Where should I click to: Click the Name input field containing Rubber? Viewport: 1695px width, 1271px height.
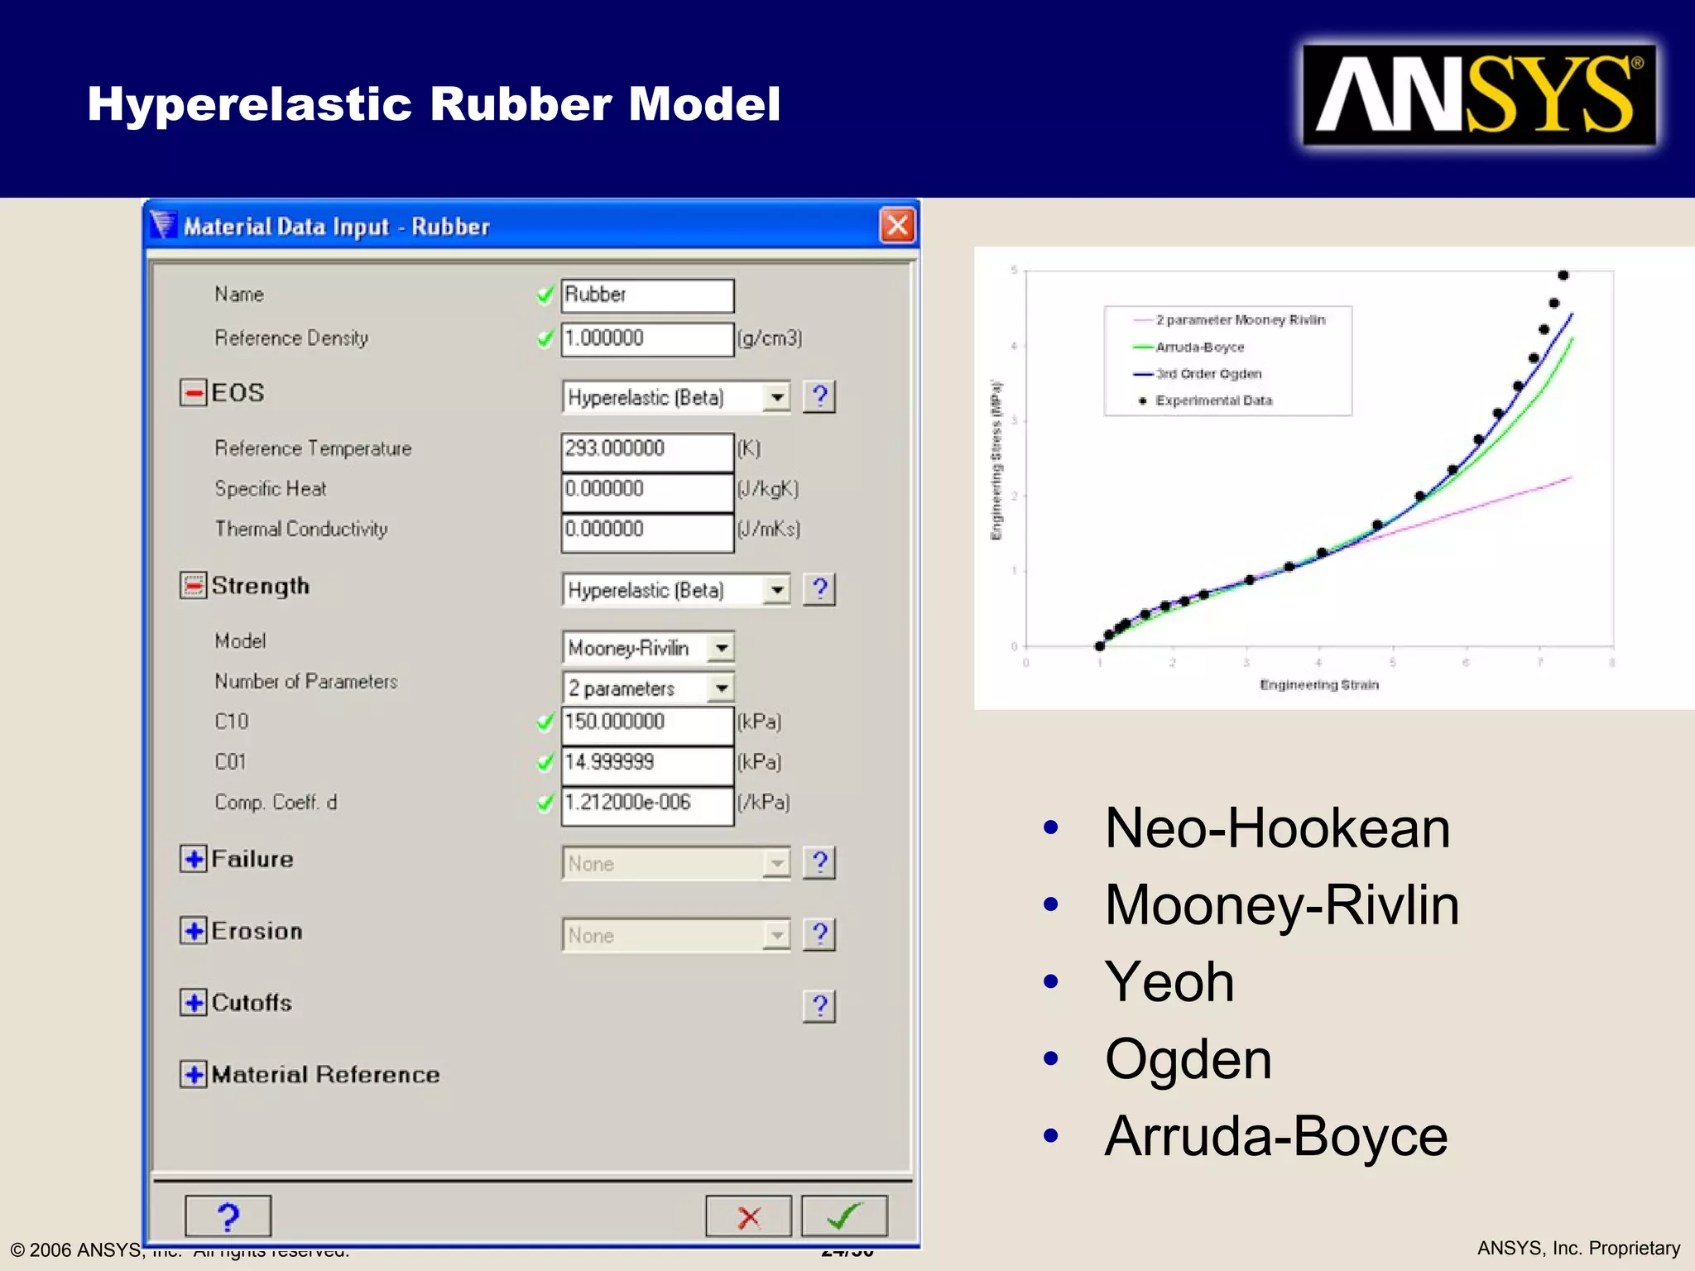(x=647, y=295)
